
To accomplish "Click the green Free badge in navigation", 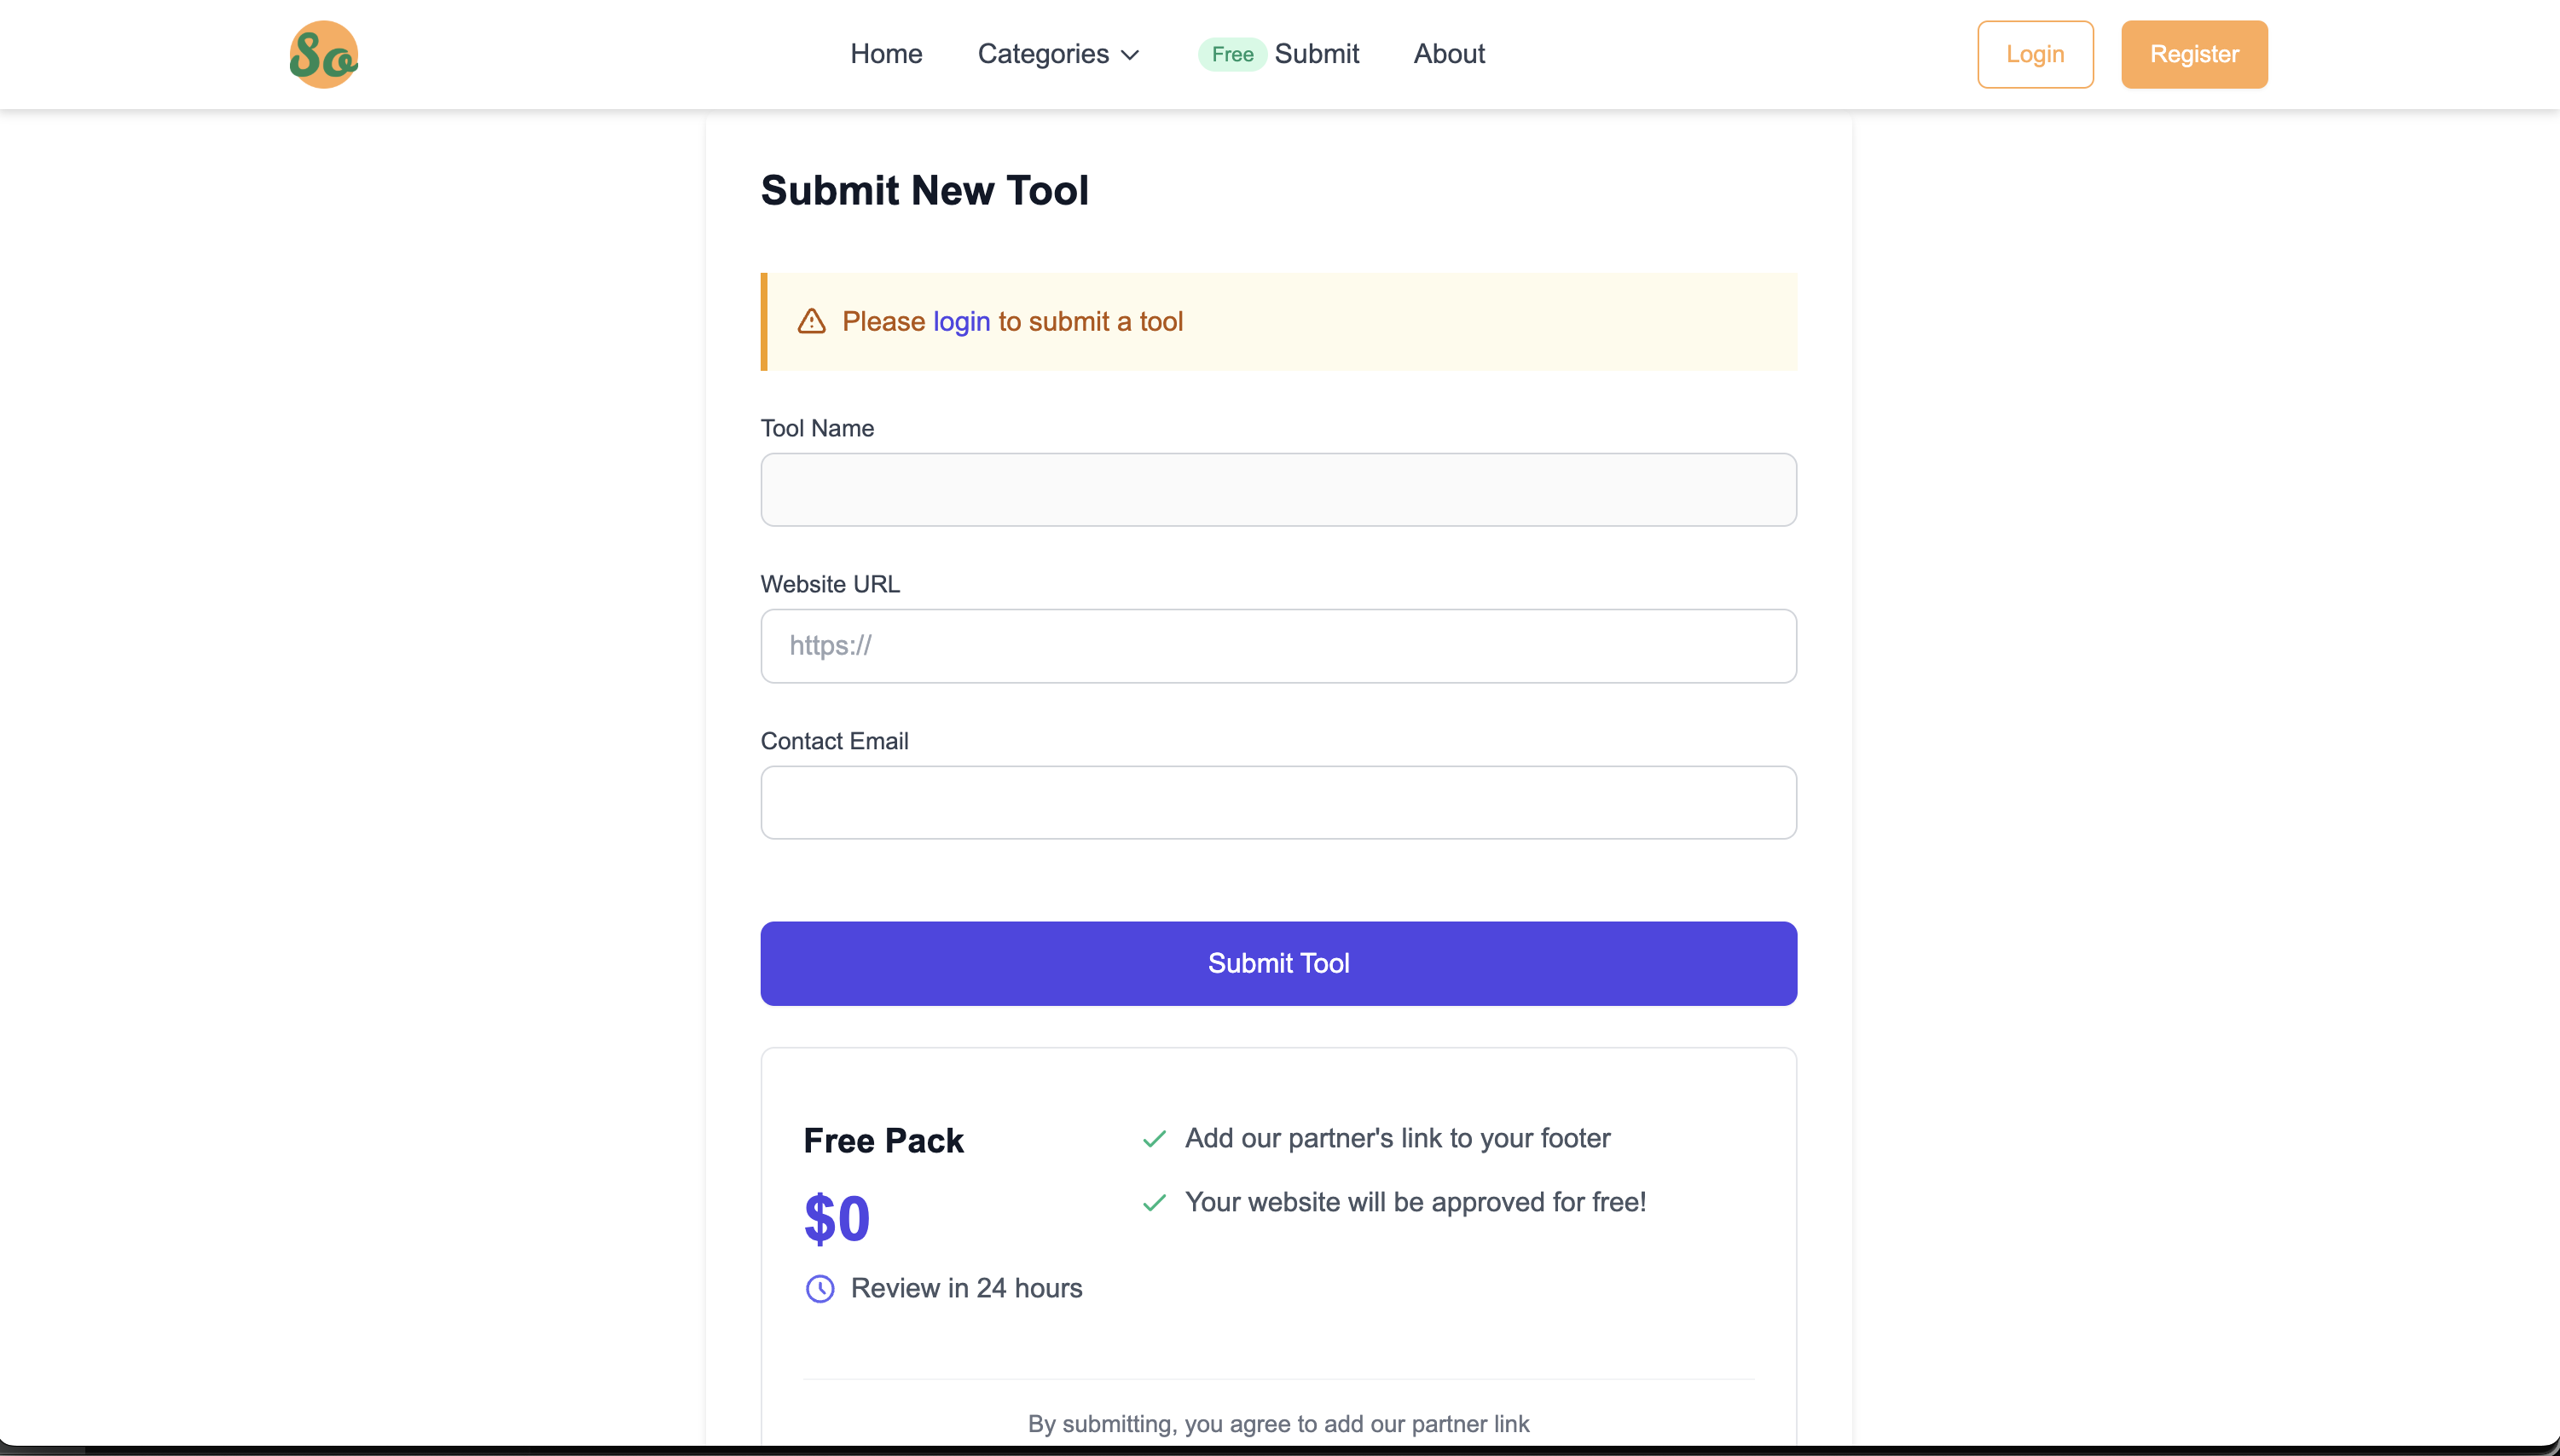I will tap(1232, 54).
